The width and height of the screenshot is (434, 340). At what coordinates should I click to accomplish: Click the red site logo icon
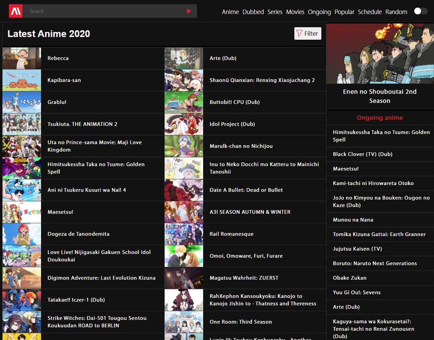[x=16, y=11]
